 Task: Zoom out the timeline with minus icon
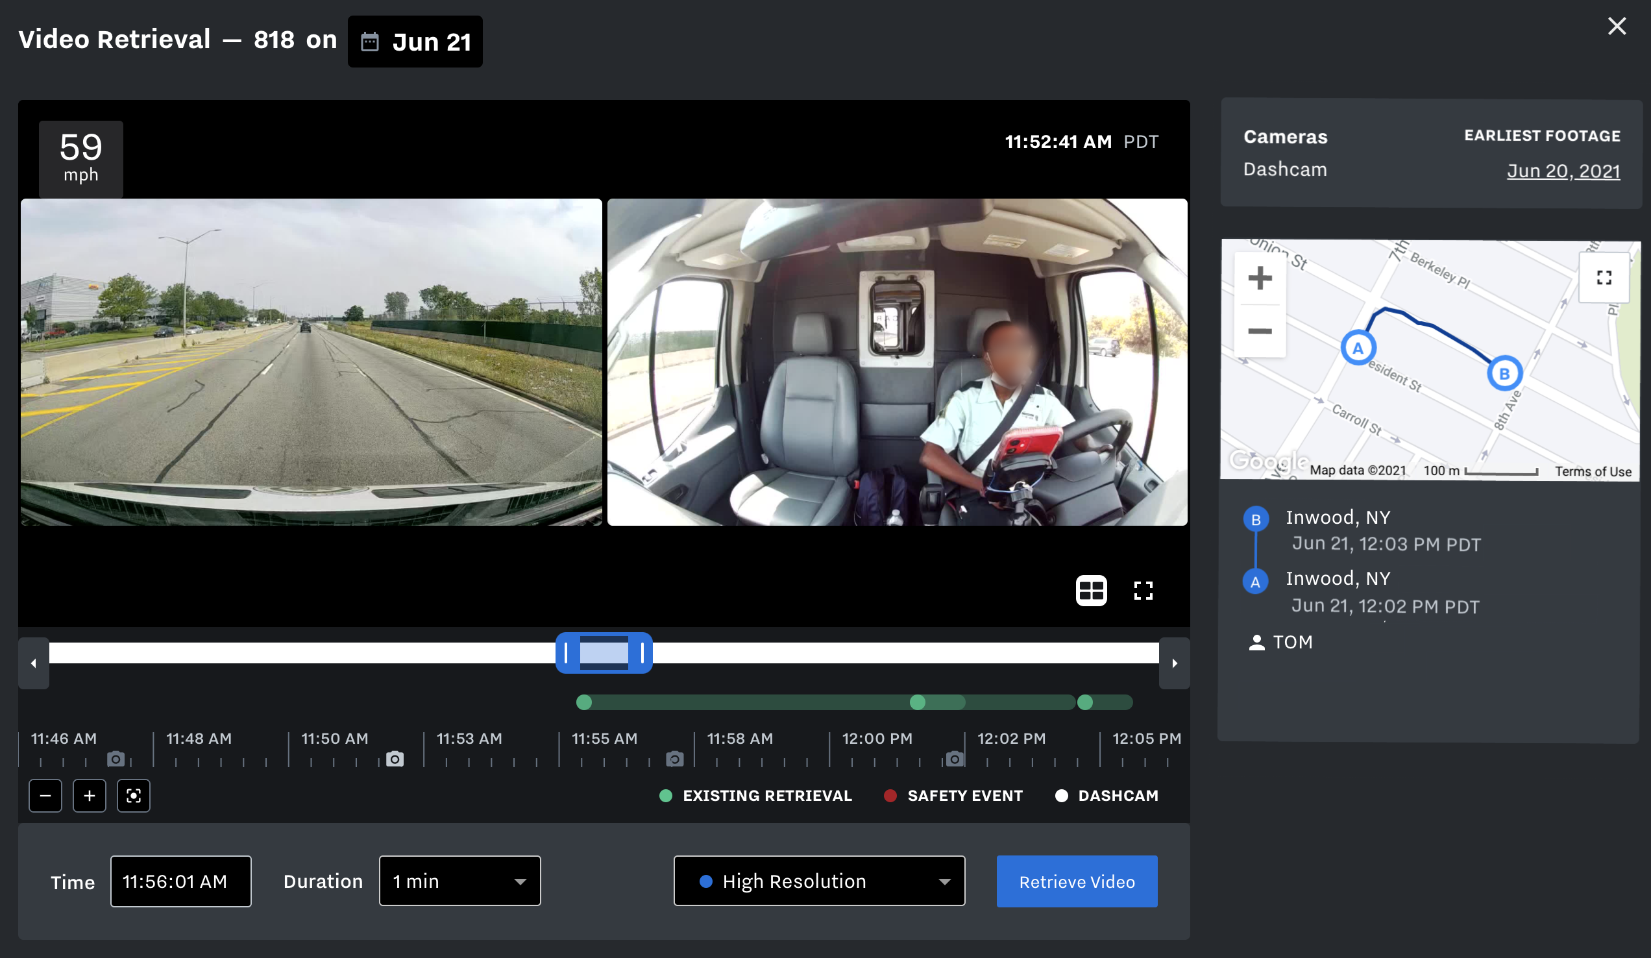pyautogui.click(x=45, y=796)
